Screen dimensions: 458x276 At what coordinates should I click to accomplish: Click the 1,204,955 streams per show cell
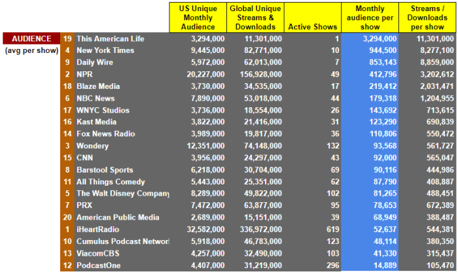coord(437,98)
